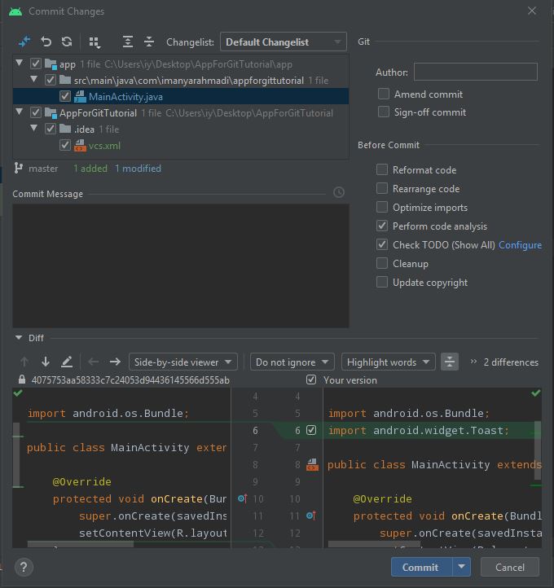Open Configure TODO link

click(x=520, y=245)
